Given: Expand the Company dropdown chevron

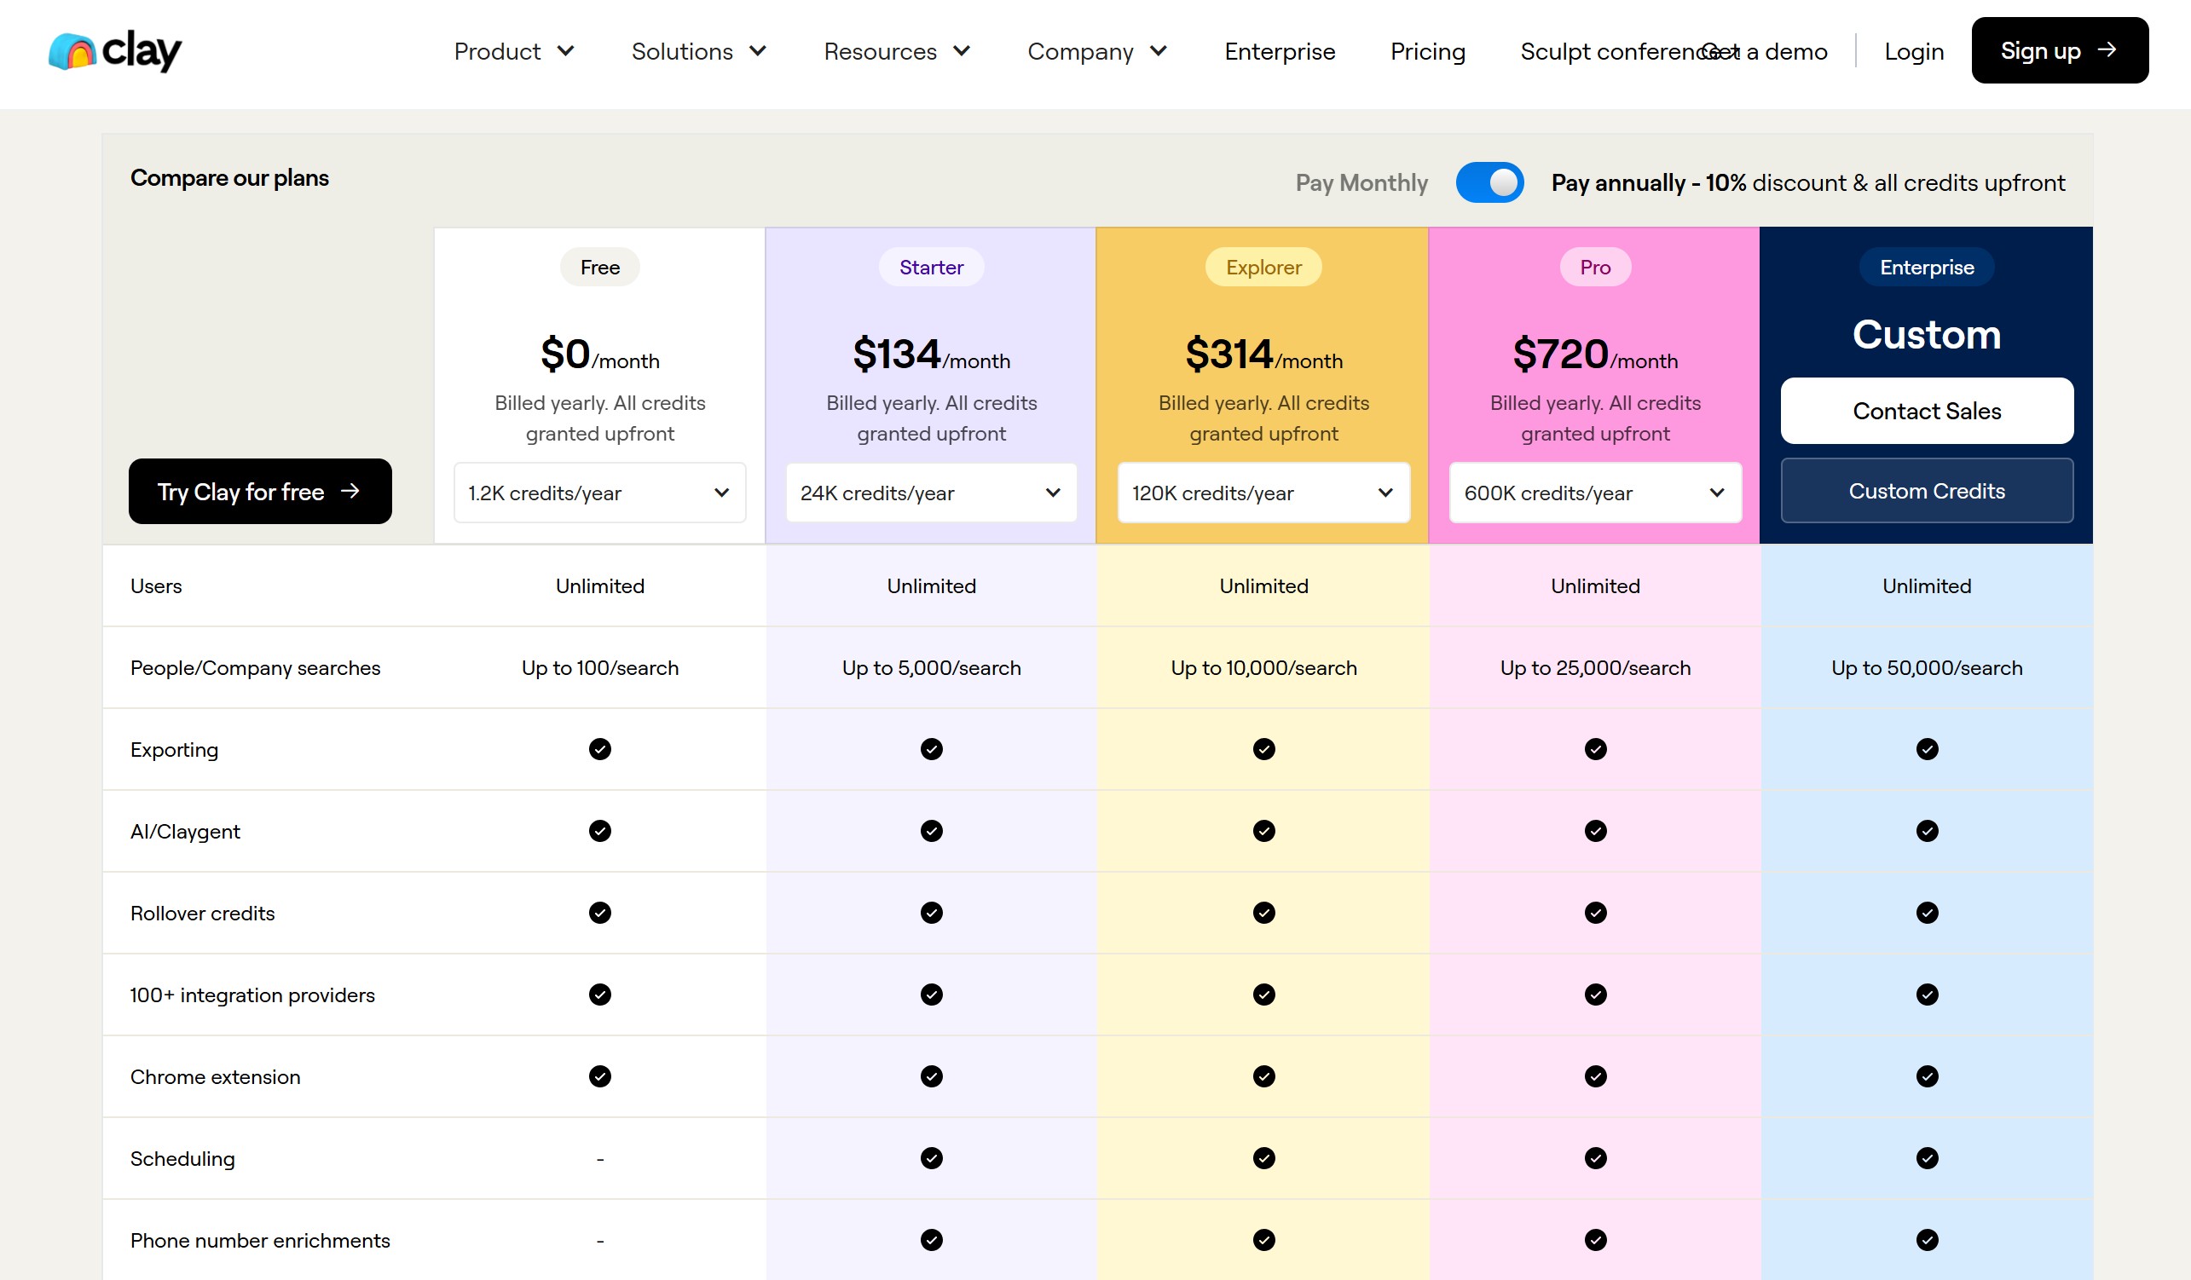Looking at the screenshot, I should point(1158,51).
